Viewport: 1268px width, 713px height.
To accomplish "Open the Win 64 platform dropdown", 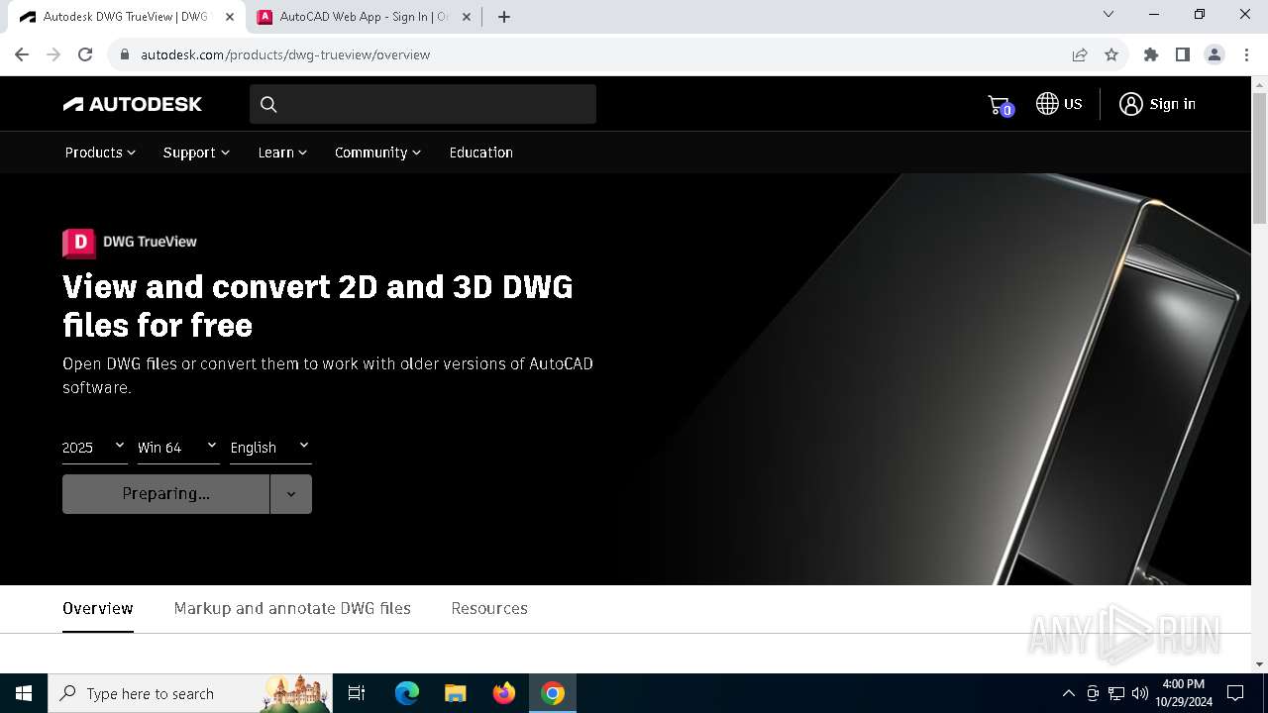I will [x=178, y=448].
